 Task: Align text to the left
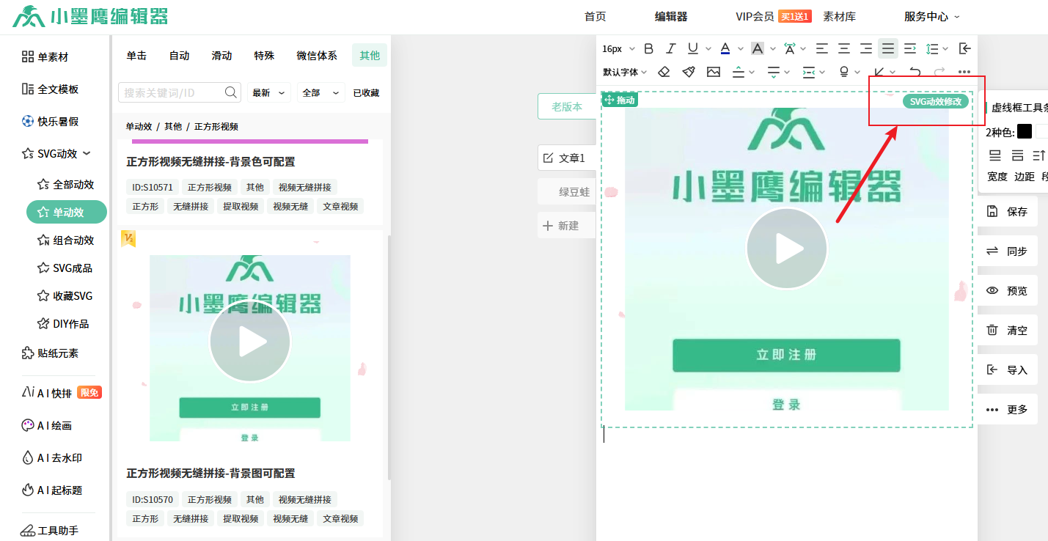click(x=822, y=48)
